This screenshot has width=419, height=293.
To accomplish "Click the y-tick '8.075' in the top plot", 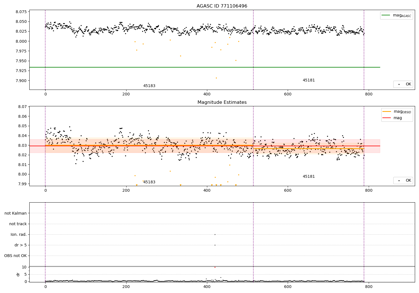I will pos(21,12).
